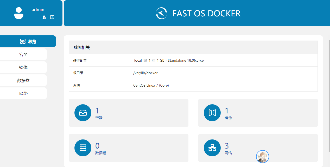Select the 总览 overview icon in sidebar
Image resolution: width=330 pixels, height=167 pixels.
(x=23, y=41)
